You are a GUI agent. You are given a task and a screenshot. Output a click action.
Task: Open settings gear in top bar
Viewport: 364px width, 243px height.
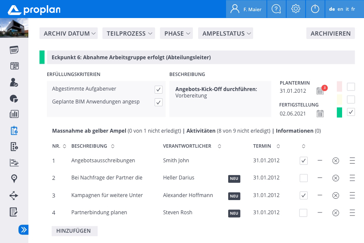pyautogui.click(x=296, y=9)
